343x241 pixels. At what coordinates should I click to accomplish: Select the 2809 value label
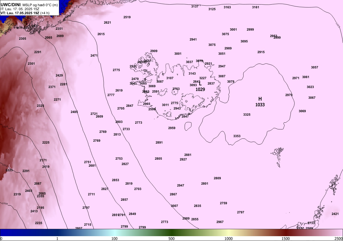(x=217, y=178)
